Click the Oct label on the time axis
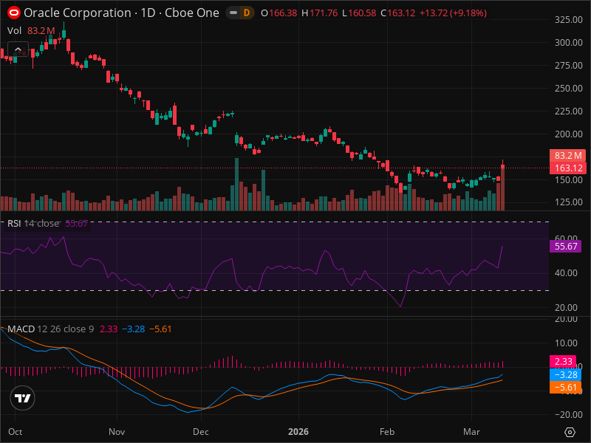Screen dimensions: 591x443 point(15,432)
